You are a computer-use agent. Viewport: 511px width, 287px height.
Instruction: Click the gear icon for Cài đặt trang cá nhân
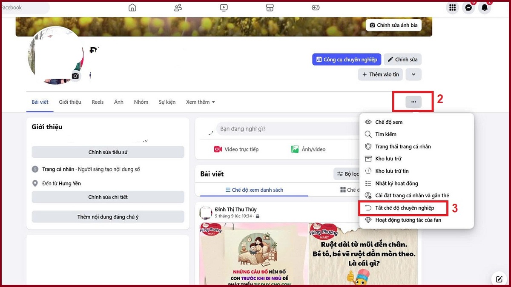pos(368,196)
